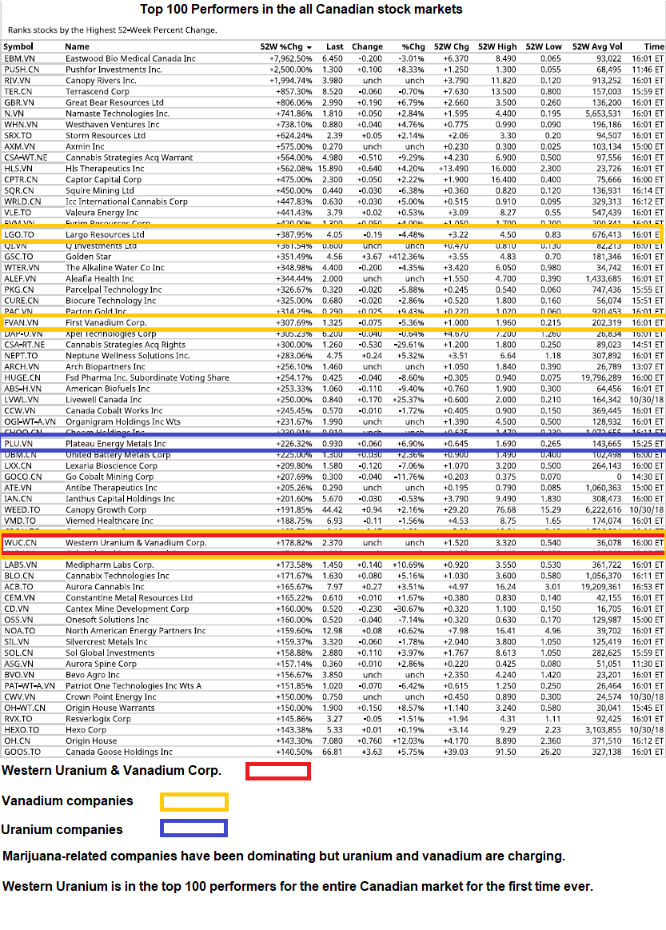Image resolution: width=666 pixels, height=930 pixels.
Task: Open symbol PLU.VN
Action: (18, 444)
